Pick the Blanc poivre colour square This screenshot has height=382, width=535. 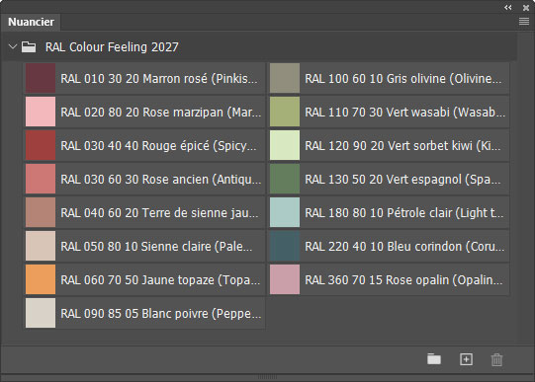coord(41,313)
